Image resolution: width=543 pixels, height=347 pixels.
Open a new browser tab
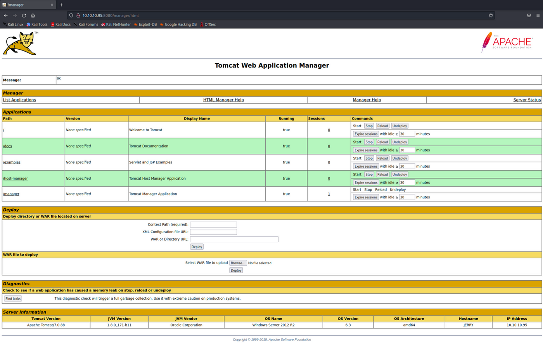(x=61, y=5)
